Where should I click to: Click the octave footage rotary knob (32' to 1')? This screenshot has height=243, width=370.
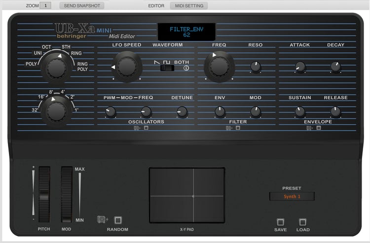pyautogui.click(x=56, y=112)
